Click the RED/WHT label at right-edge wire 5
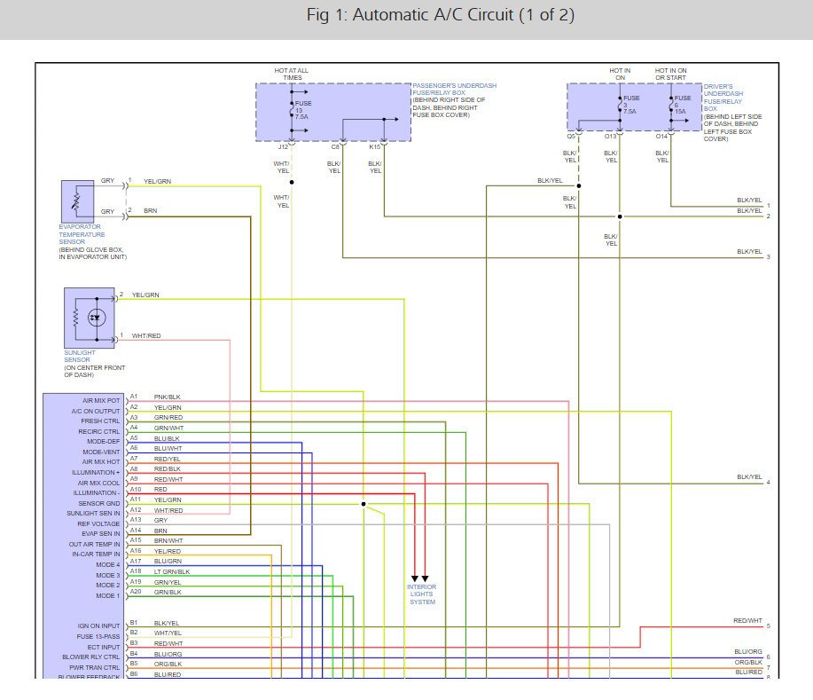 click(x=747, y=621)
